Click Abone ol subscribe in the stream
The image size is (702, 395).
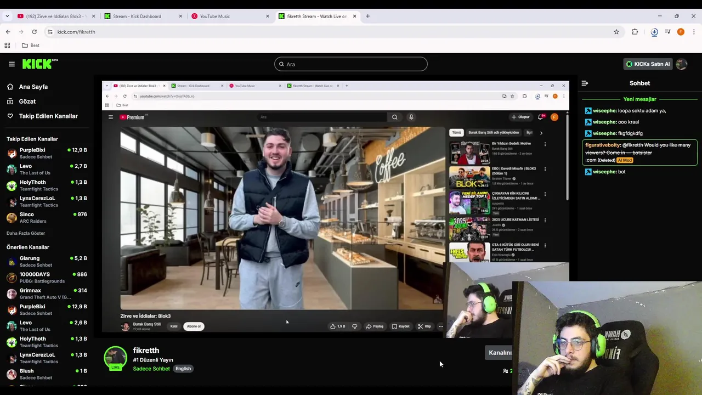point(194,326)
